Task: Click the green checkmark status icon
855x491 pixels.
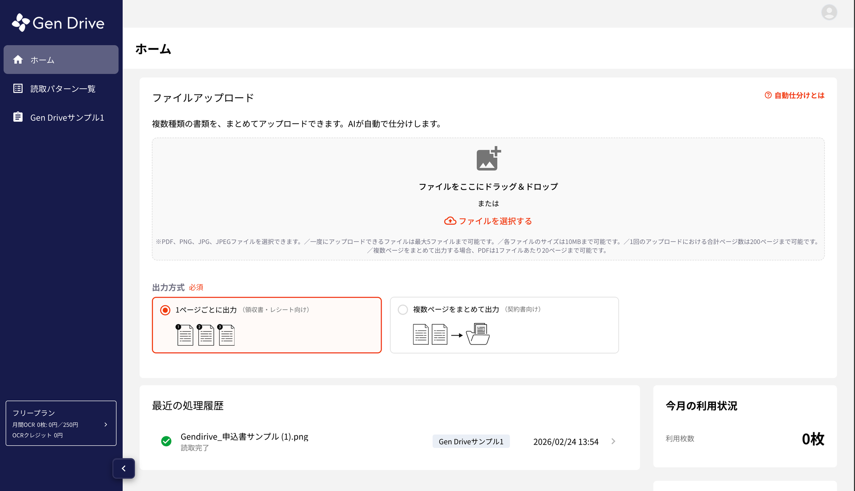Action: tap(166, 441)
